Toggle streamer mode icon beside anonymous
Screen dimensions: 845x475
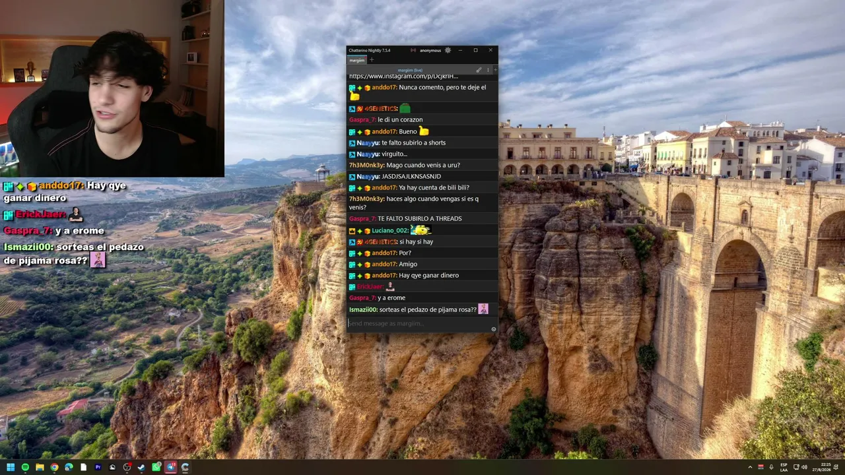(413, 50)
